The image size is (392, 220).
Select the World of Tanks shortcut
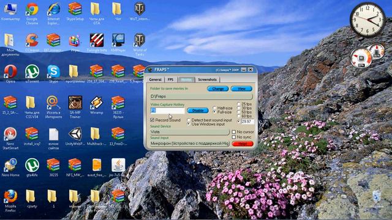coord(140,45)
